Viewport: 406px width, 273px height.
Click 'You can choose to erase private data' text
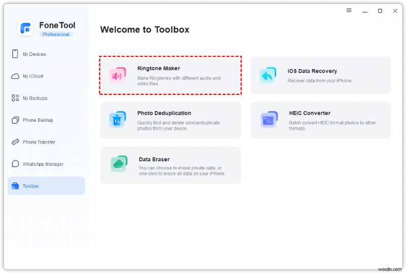[x=182, y=170]
